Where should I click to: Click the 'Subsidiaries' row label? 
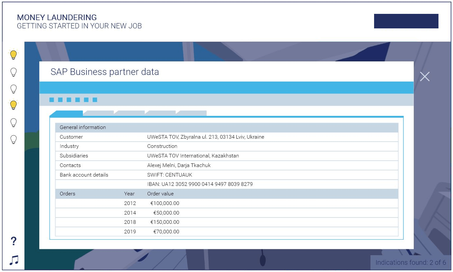click(x=74, y=155)
